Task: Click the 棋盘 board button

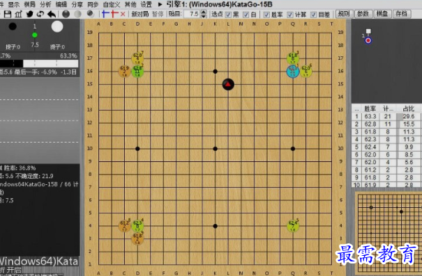Action: coord(382,14)
